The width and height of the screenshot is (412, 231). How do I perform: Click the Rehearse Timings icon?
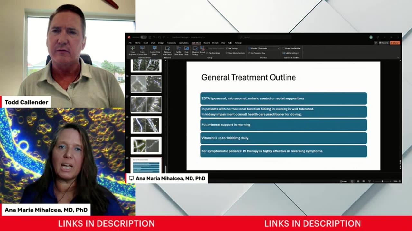pyautogui.click(x=195, y=51)
